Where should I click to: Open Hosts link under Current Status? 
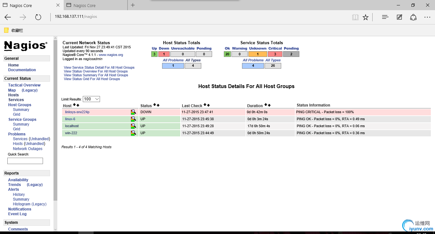13,95
